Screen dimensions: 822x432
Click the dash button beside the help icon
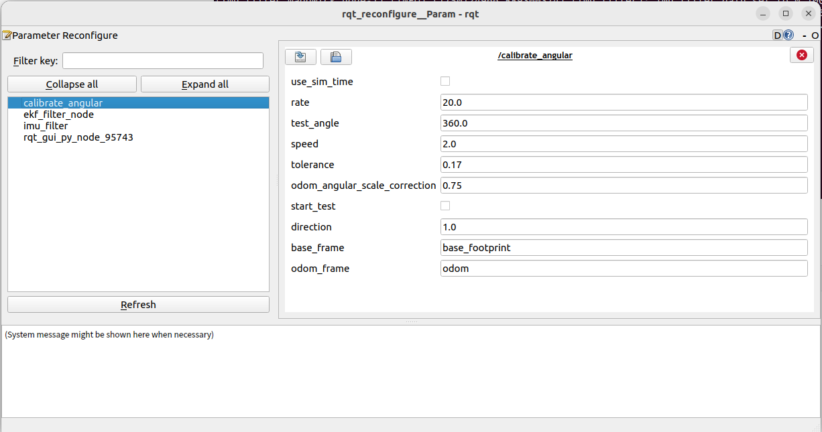(804, 35)
